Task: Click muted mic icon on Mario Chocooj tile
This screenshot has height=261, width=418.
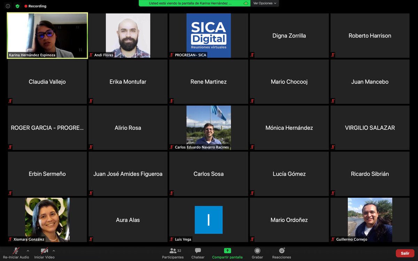Action: click(x=252, y=101)
